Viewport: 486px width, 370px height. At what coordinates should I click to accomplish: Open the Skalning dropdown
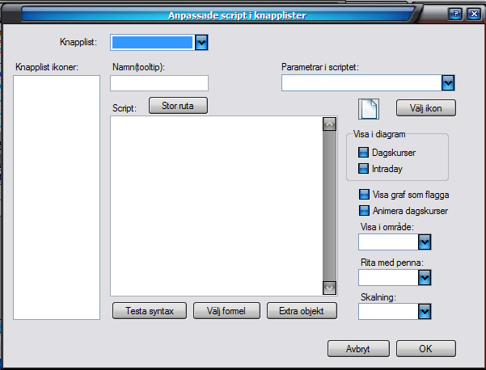click(x=424, y=312)
